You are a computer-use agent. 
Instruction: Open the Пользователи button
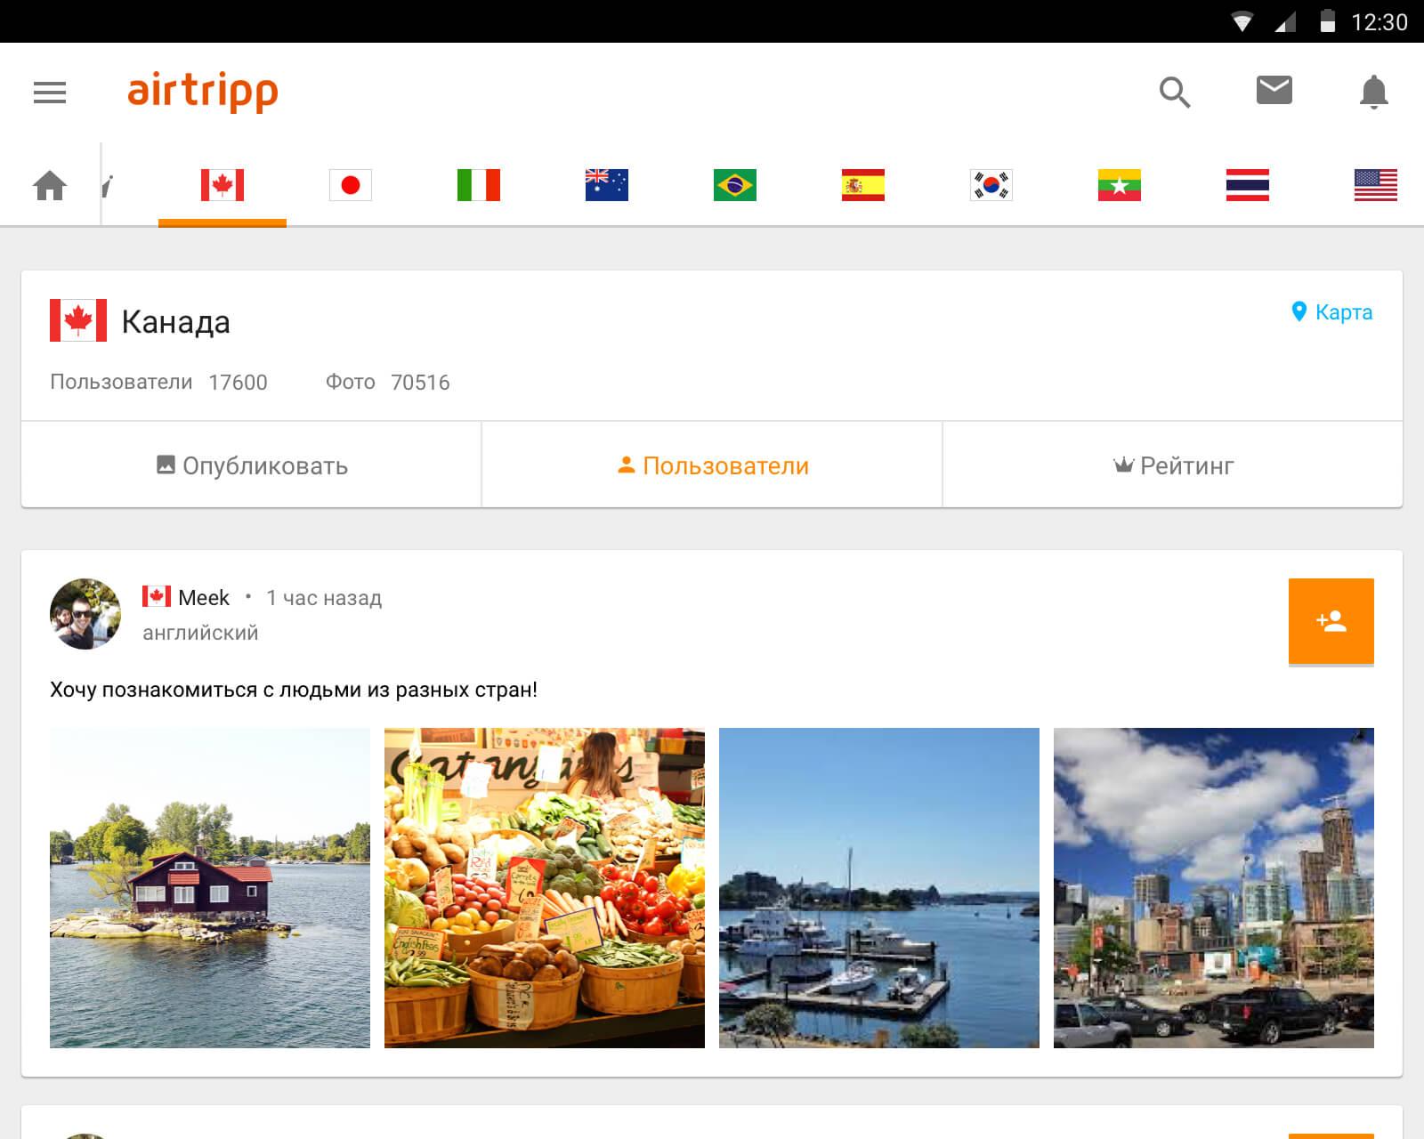[712, 465]
